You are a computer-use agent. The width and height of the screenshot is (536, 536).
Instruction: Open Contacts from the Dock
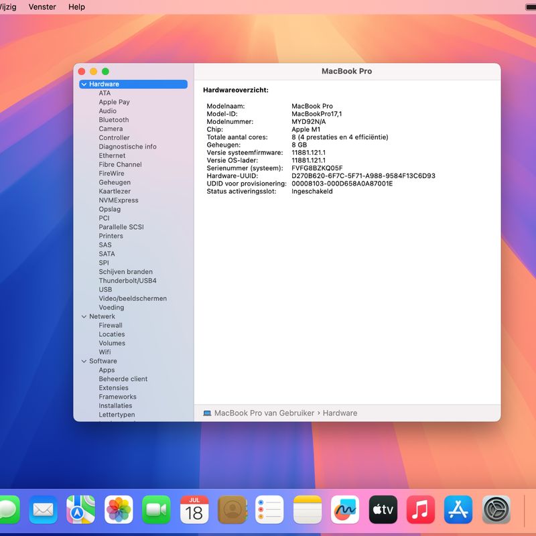click(x=232, y=509)
